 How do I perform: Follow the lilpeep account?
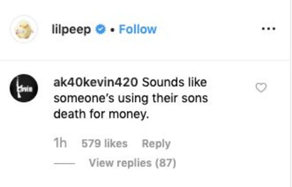click(138, 29)
